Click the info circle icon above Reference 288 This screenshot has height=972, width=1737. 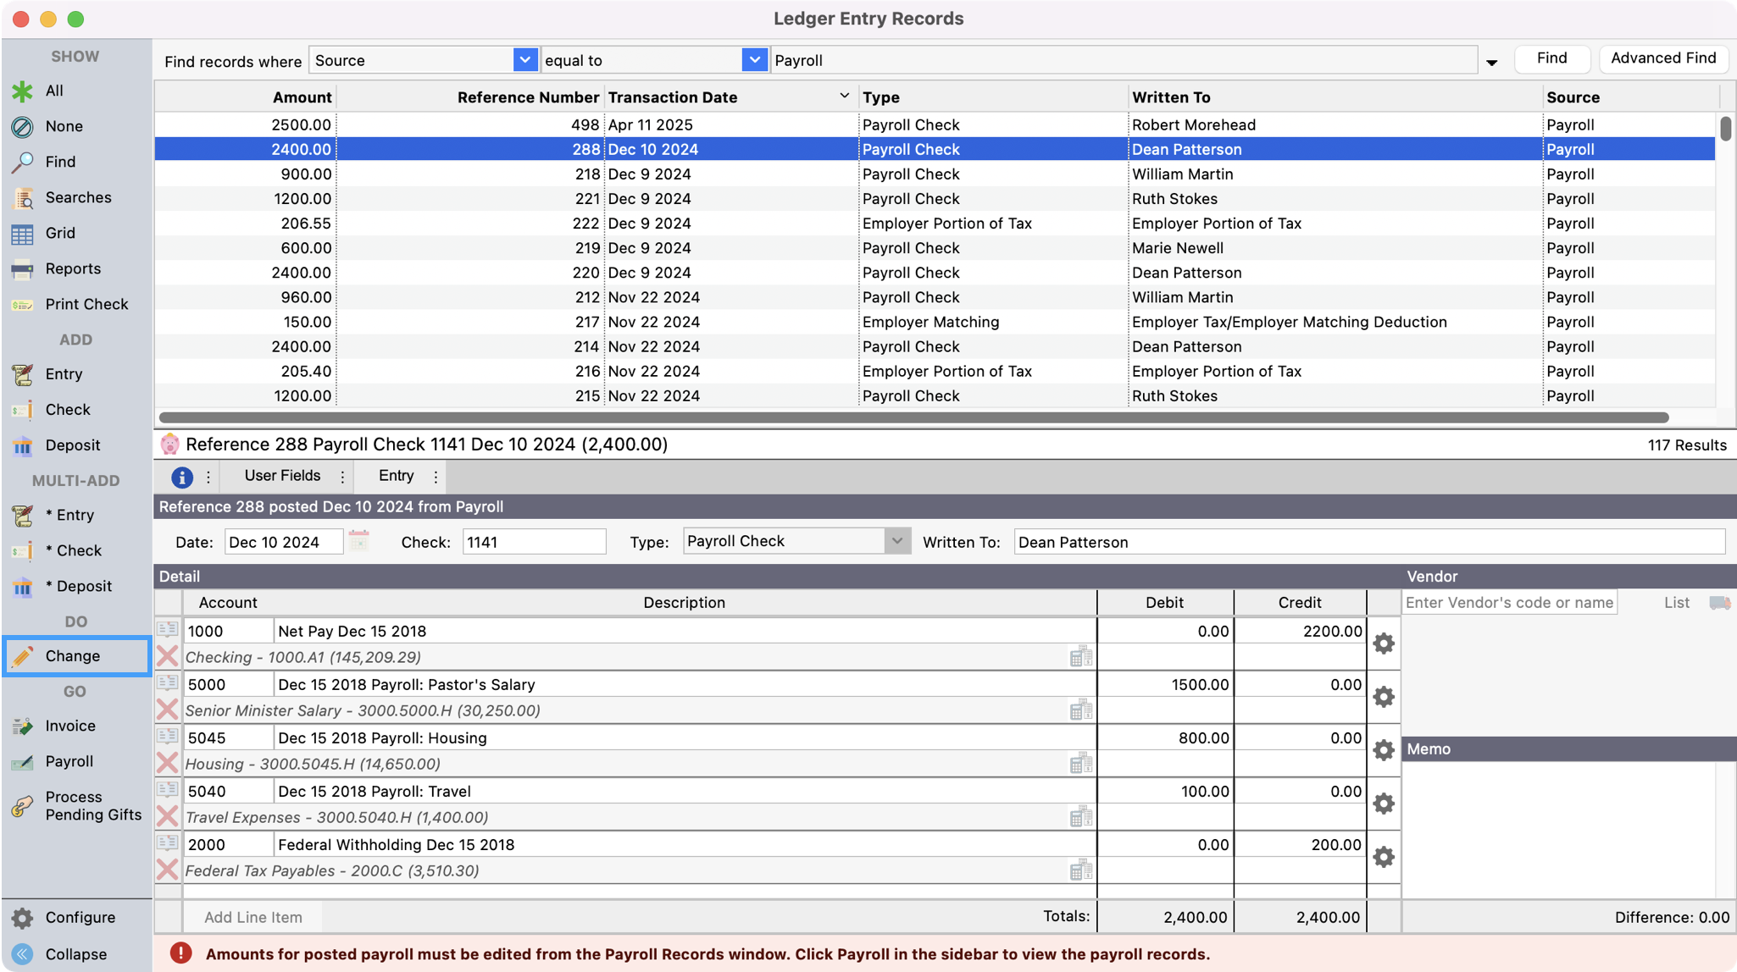(181, 476)
